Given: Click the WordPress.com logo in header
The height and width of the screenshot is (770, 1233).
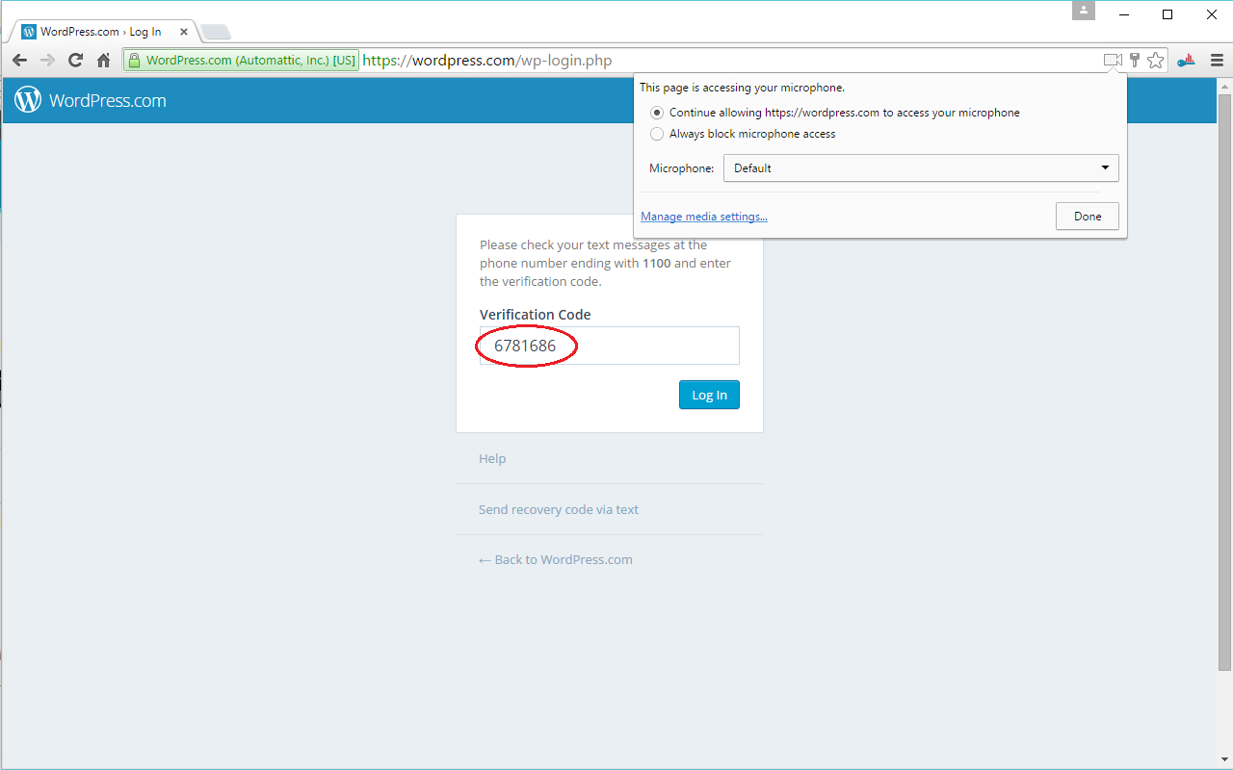Looking at the screenshot, I should click(91, 100).
